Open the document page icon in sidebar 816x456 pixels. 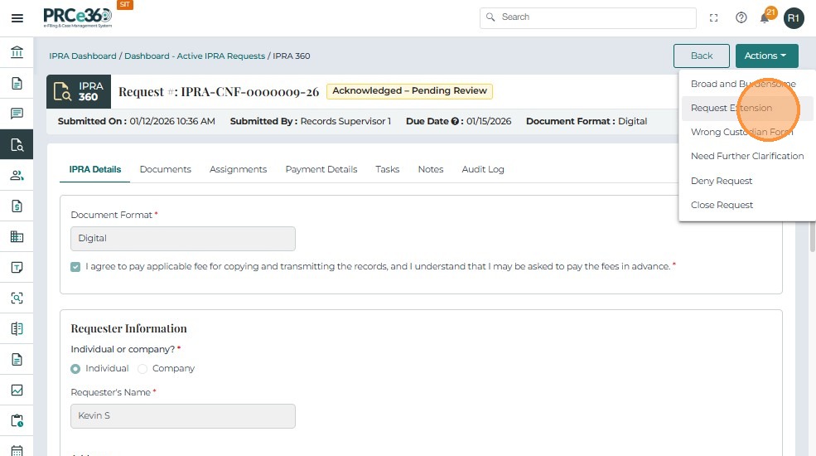17,83
